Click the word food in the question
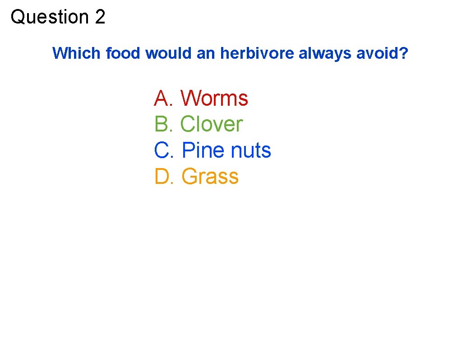 point(123,53)
